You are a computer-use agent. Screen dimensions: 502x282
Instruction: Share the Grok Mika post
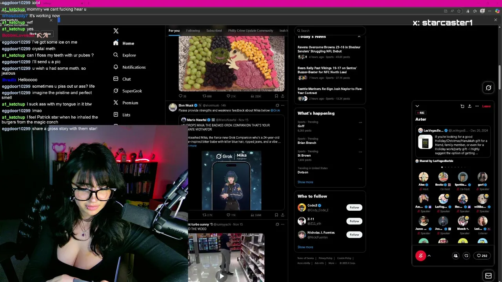[x=282, y=215]
